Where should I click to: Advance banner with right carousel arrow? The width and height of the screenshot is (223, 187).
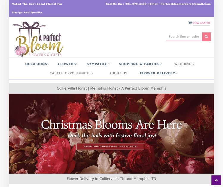pos(203,143)
